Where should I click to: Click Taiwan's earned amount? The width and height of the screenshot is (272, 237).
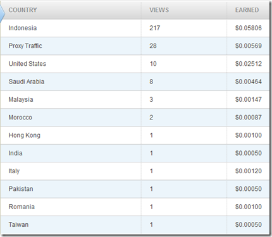coord(249,224)
